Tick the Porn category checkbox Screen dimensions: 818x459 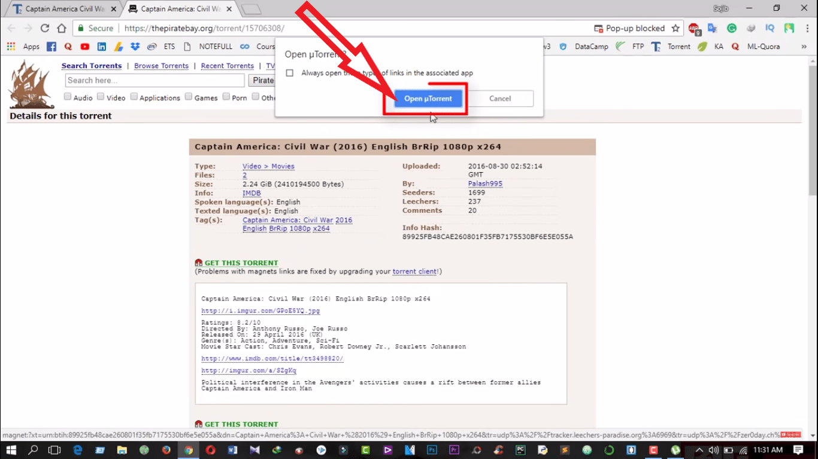[x=226, y=96]
